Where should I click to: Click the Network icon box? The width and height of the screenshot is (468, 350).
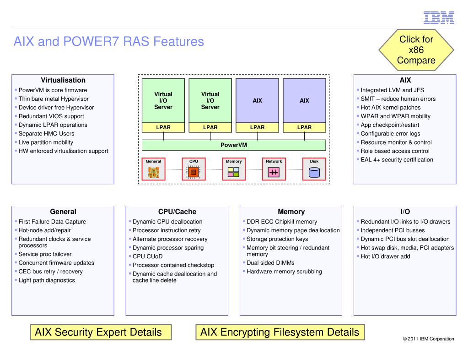point(274,169)
